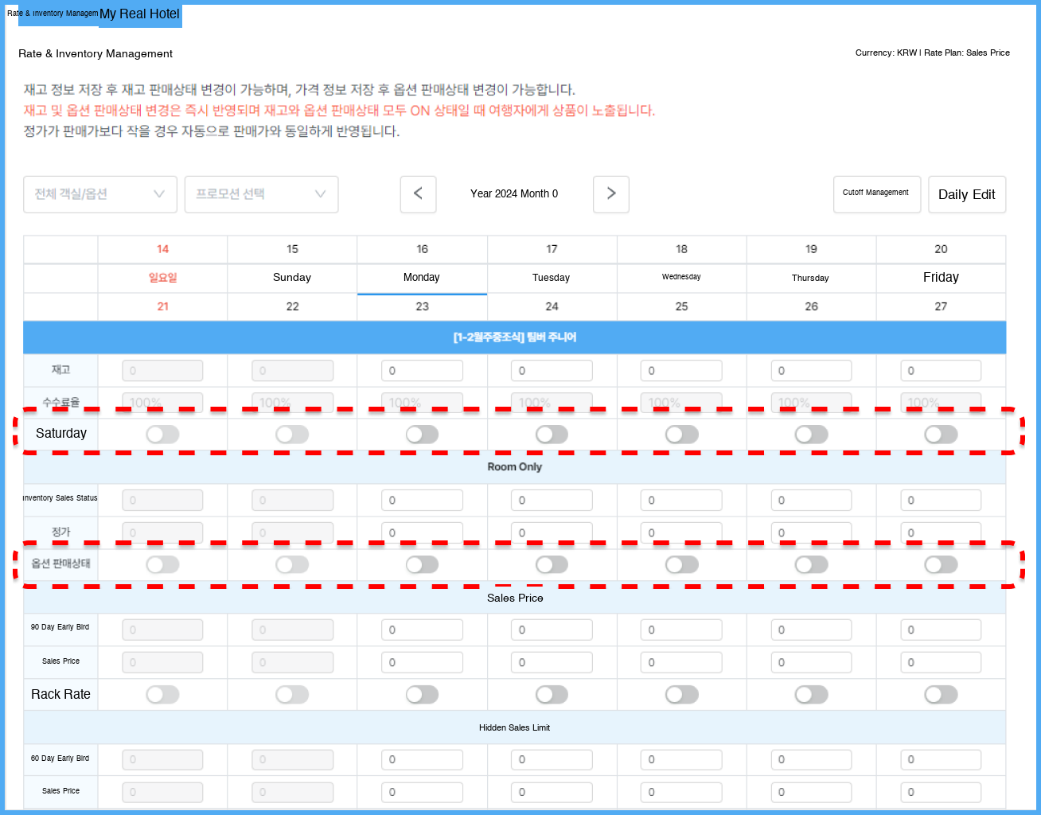Toggle Rack Rate switch under Wednesday
Viewport: 1041px width, 815px height.
682,695
